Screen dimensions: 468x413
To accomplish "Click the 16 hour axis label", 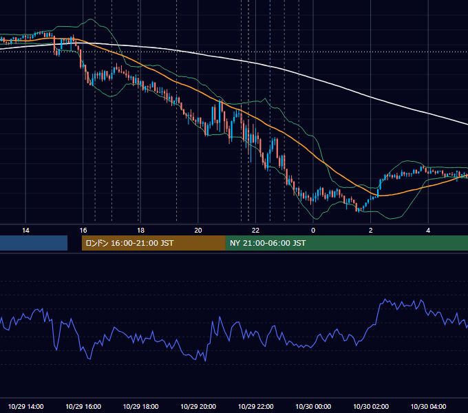I will pyautogui.click(x=83, y=231).
